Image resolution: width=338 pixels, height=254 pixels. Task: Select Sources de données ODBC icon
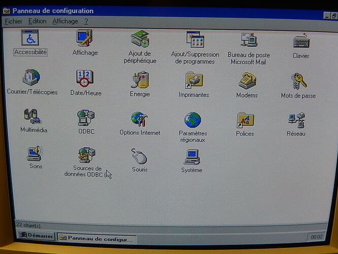(x=87, y=155)
